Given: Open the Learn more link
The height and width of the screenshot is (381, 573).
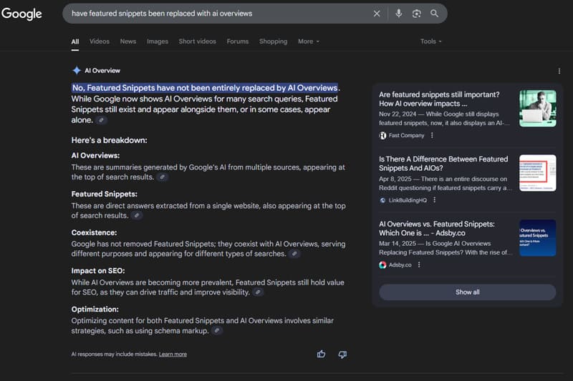Looking at the screenshot, I should [x=173, y=354].
